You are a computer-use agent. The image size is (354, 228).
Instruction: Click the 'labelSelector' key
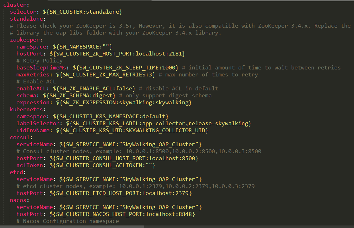click(38, 124)
